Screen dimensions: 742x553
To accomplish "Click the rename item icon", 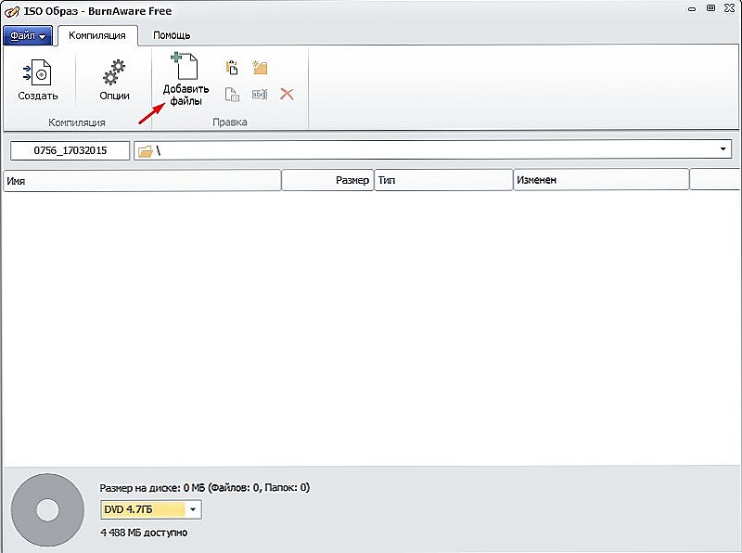I will pos(260,95).
